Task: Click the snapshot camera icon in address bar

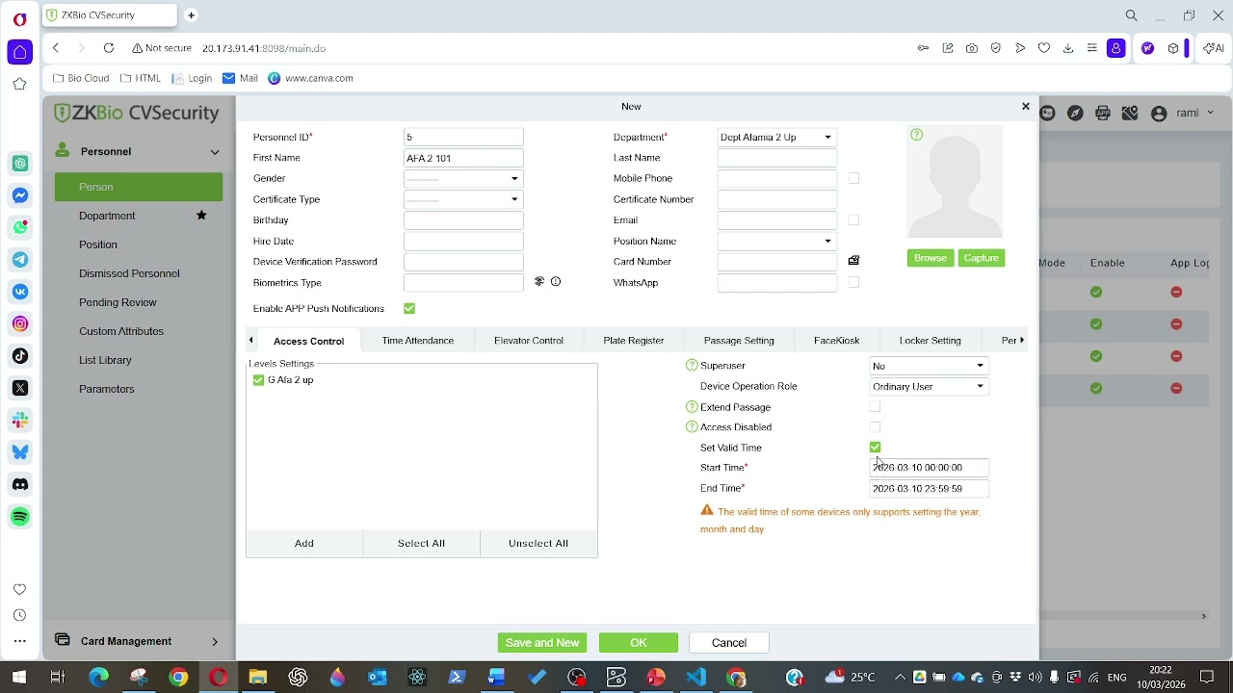Action: (972, 48)
